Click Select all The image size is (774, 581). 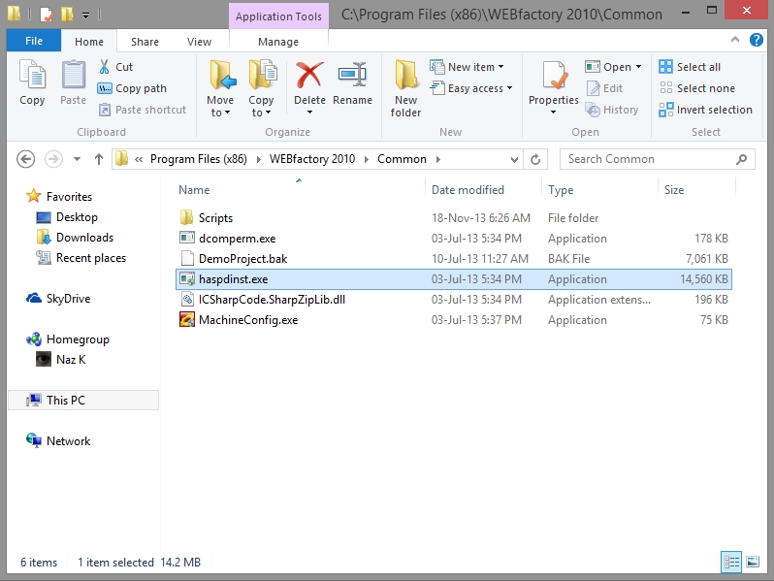[x=690, y=67]
